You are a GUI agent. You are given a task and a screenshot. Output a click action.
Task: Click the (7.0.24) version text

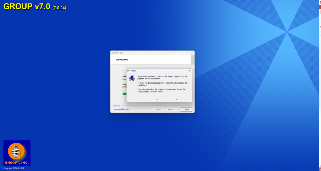point(59,8)
